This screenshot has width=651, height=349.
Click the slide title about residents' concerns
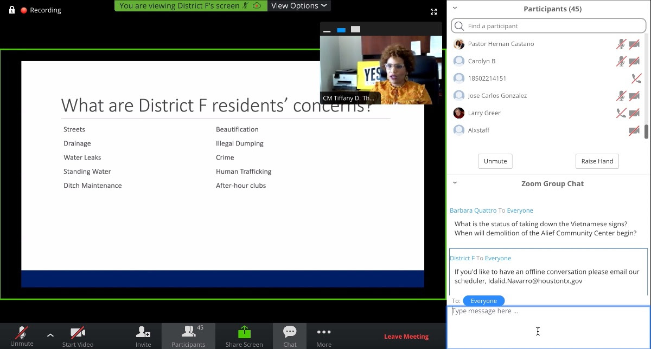coord(216,105)
